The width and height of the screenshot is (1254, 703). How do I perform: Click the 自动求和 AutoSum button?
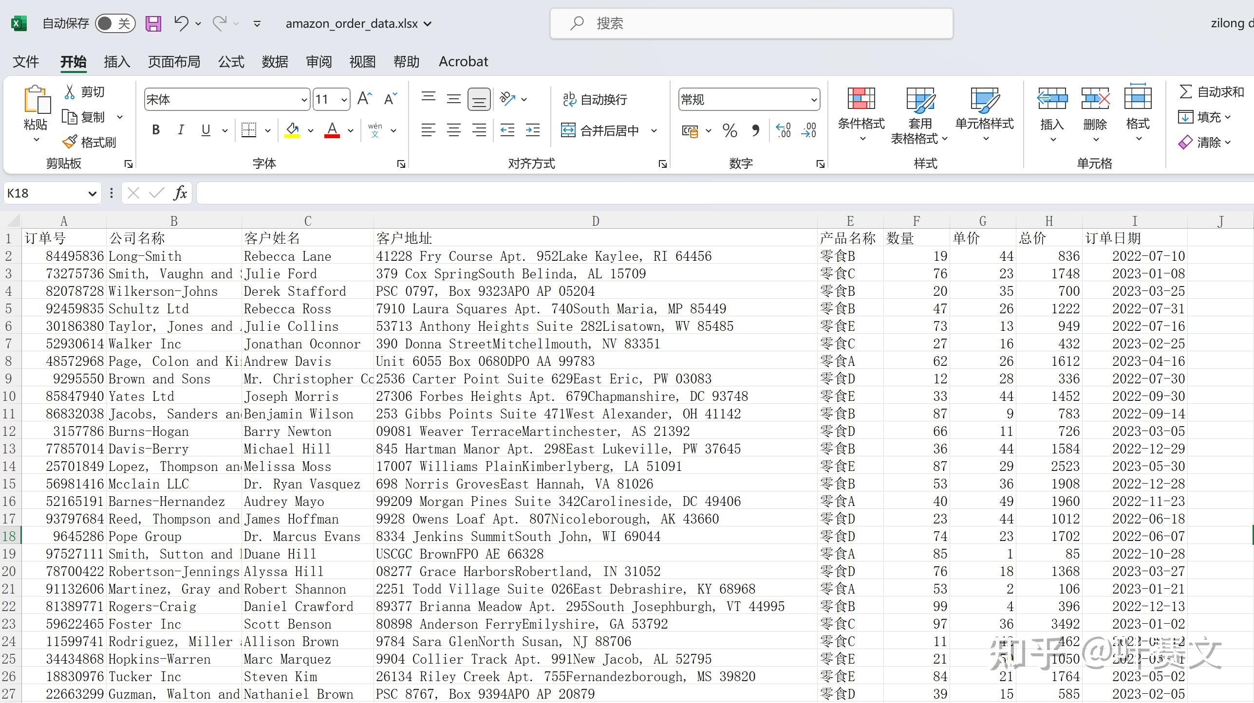tap(1211, 91)
